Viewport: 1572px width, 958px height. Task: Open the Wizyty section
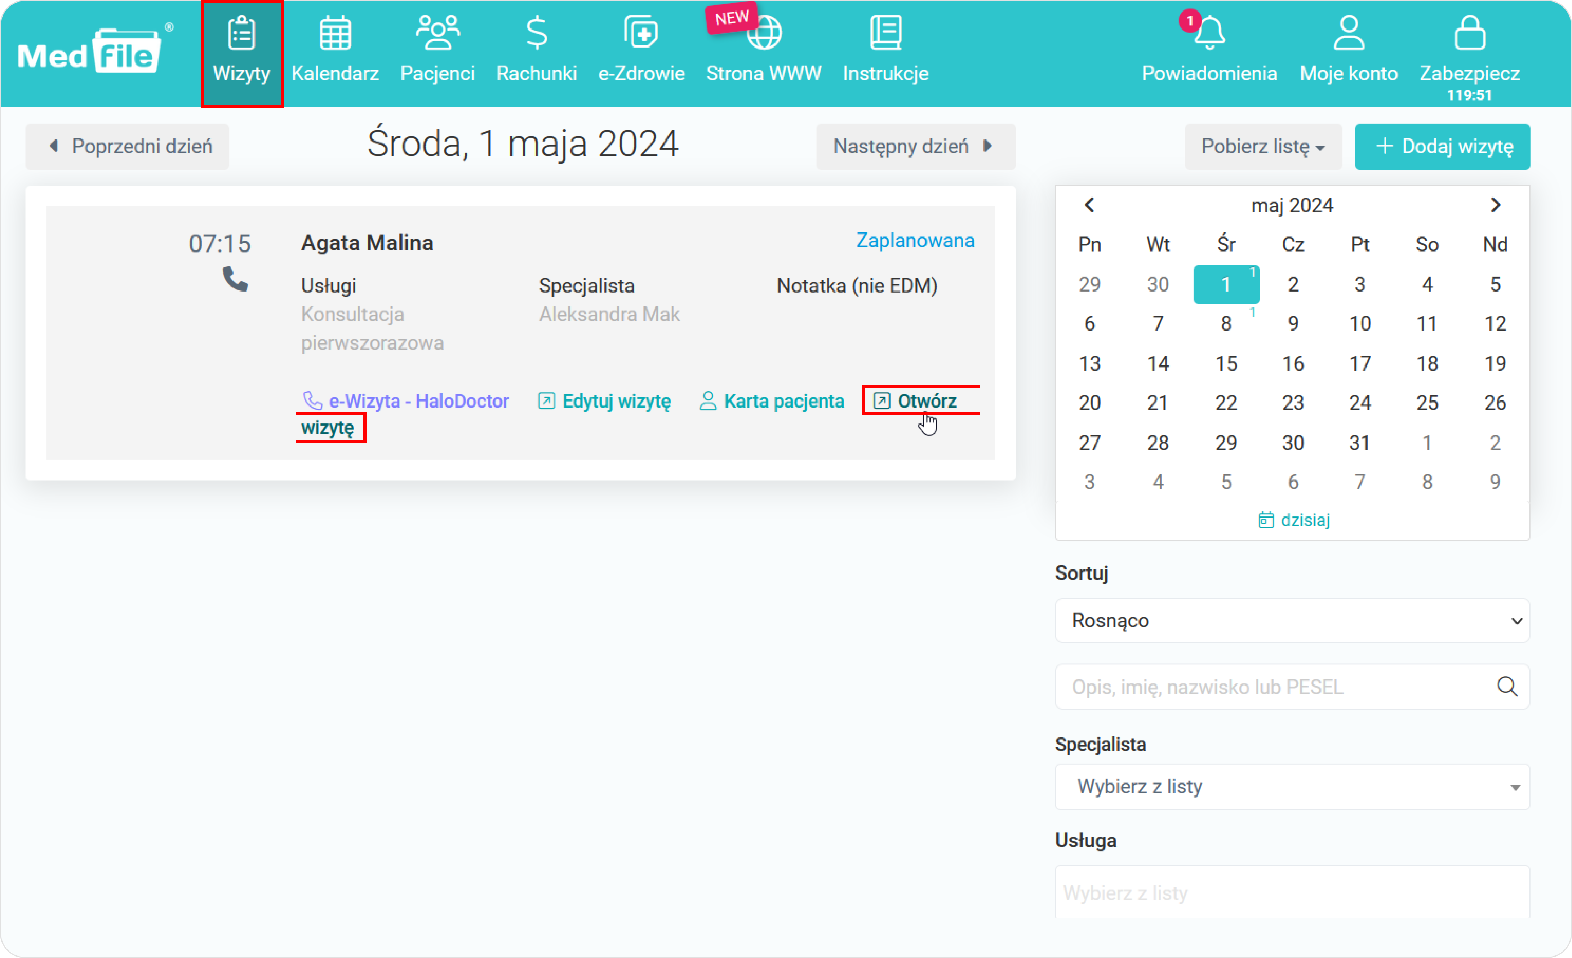pyautogui.click(x=242, y=54)
